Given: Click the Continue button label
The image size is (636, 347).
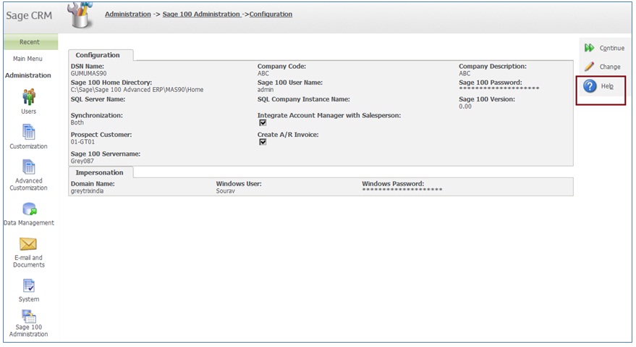Looking at the screenshot, I should 612,48.
